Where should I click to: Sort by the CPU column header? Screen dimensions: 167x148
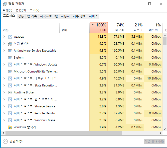pos(99,28)
